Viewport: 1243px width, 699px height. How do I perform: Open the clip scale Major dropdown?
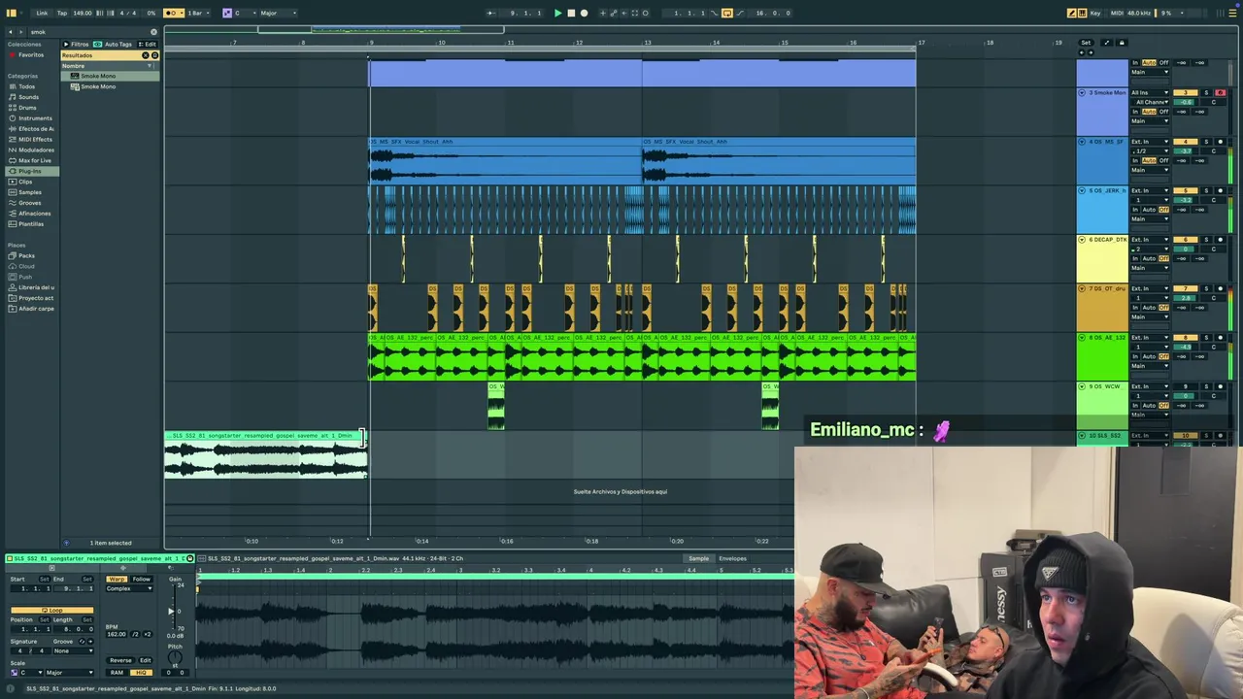coord(69,673)
